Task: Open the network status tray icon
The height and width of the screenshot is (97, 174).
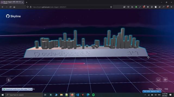Action: (149, 95)
